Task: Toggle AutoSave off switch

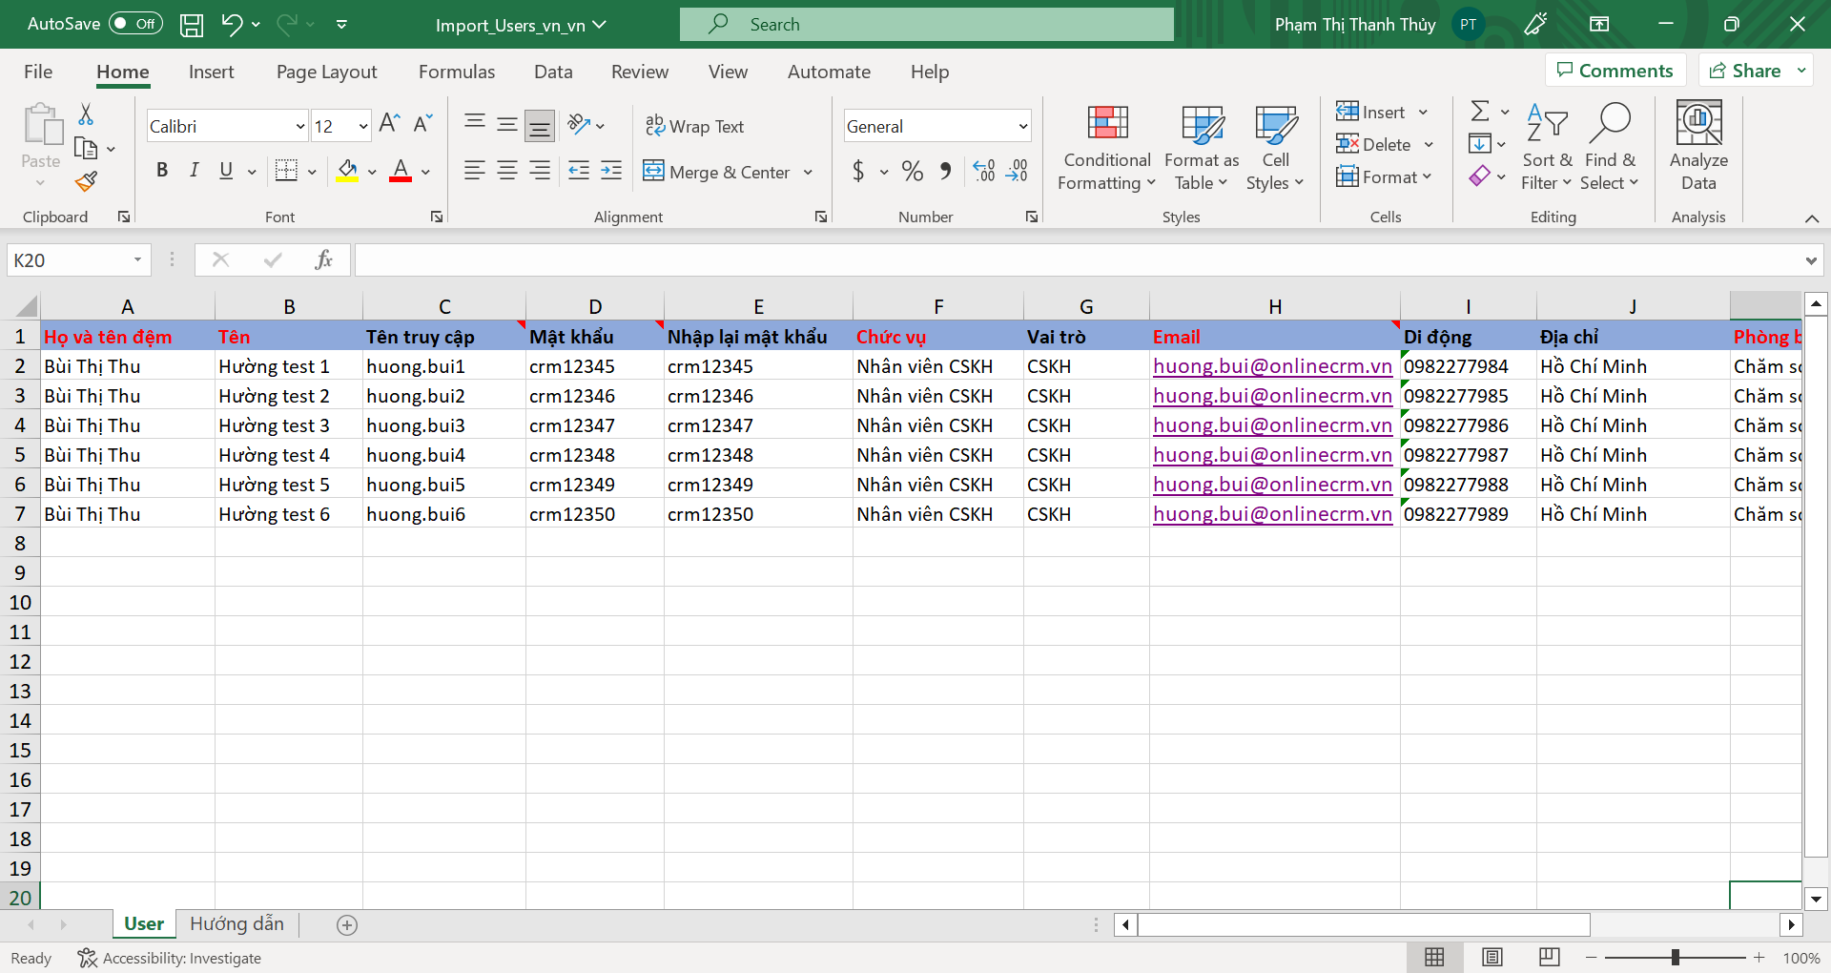Action: point(134,24)
